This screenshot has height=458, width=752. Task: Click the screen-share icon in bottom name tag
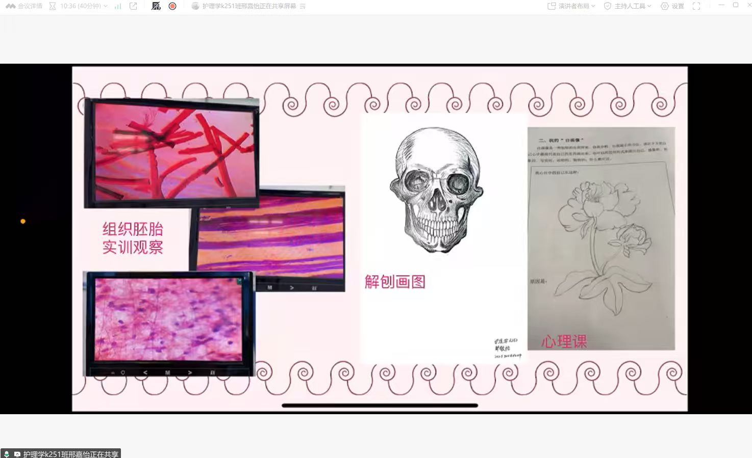(17, 454)
